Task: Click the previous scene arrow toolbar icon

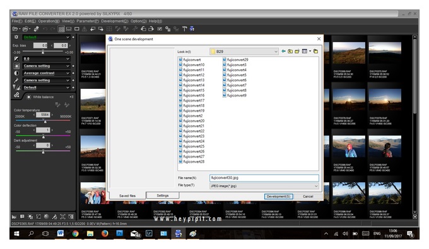Action: 93,29
